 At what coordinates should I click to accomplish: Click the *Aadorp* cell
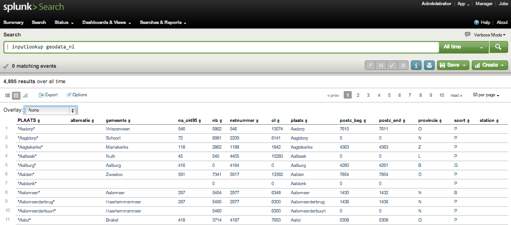[x=27, y=129]
